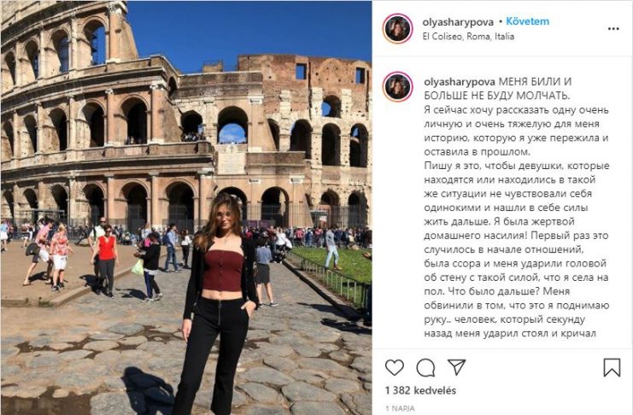Open the El Coliseo, Roma, Italia location

[x=468, y=37]
